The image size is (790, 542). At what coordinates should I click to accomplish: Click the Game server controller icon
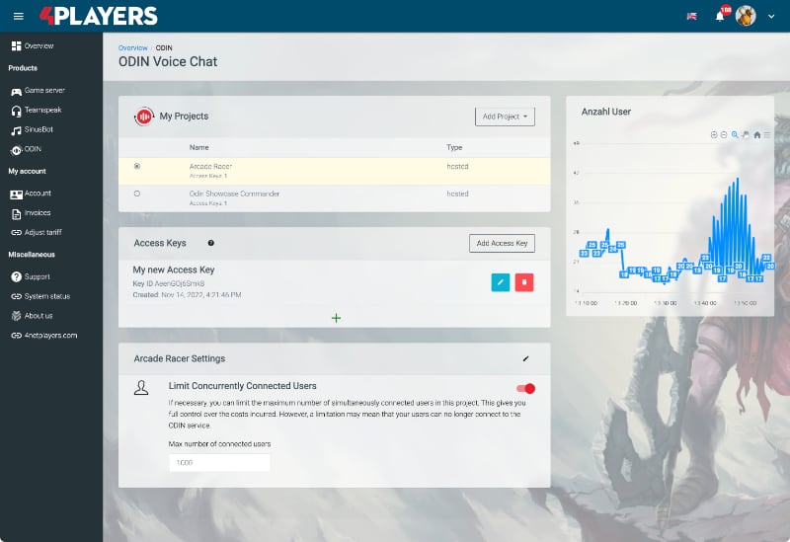pos(16,92)
